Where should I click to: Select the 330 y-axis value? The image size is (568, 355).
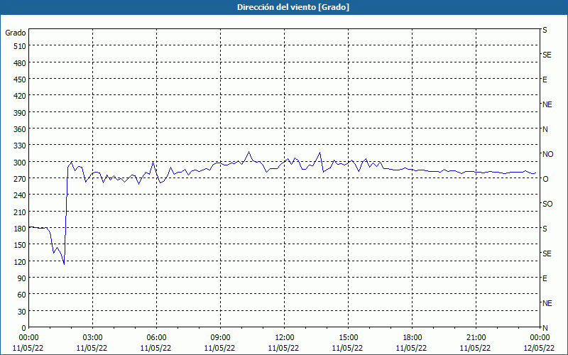click(20, 146)
